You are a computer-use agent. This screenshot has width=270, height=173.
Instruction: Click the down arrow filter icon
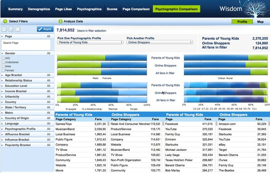click(4, 29)
